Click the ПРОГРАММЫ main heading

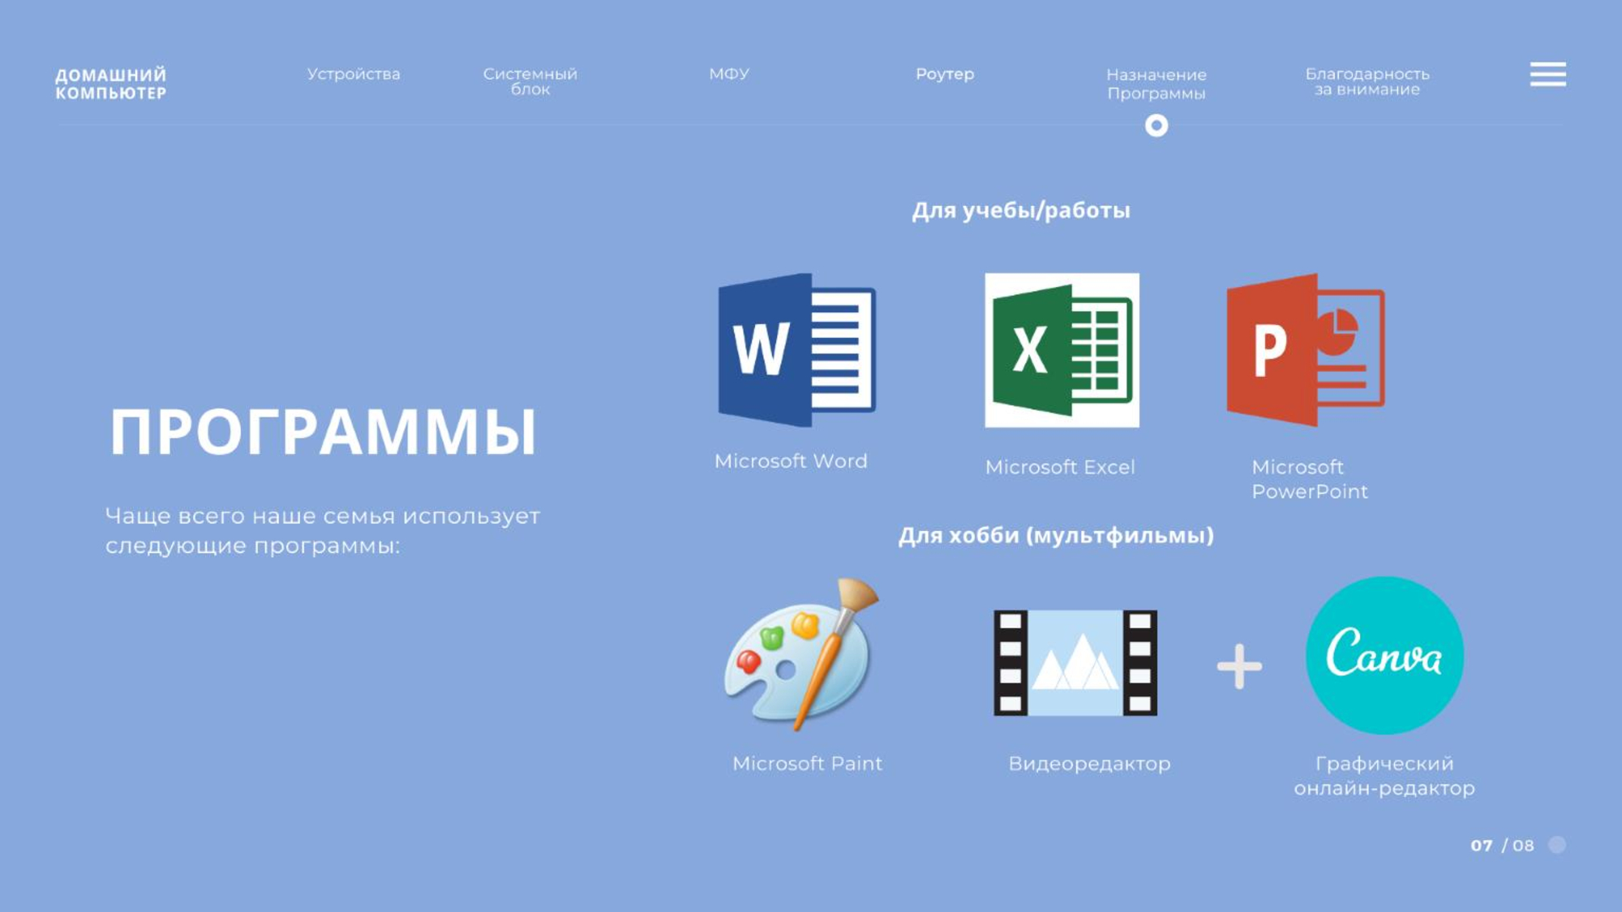[323, 431]
